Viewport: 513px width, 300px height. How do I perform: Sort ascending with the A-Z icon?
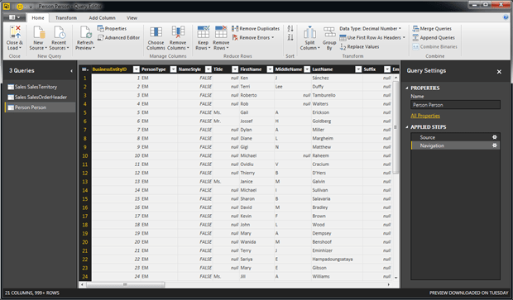(290, 29)
